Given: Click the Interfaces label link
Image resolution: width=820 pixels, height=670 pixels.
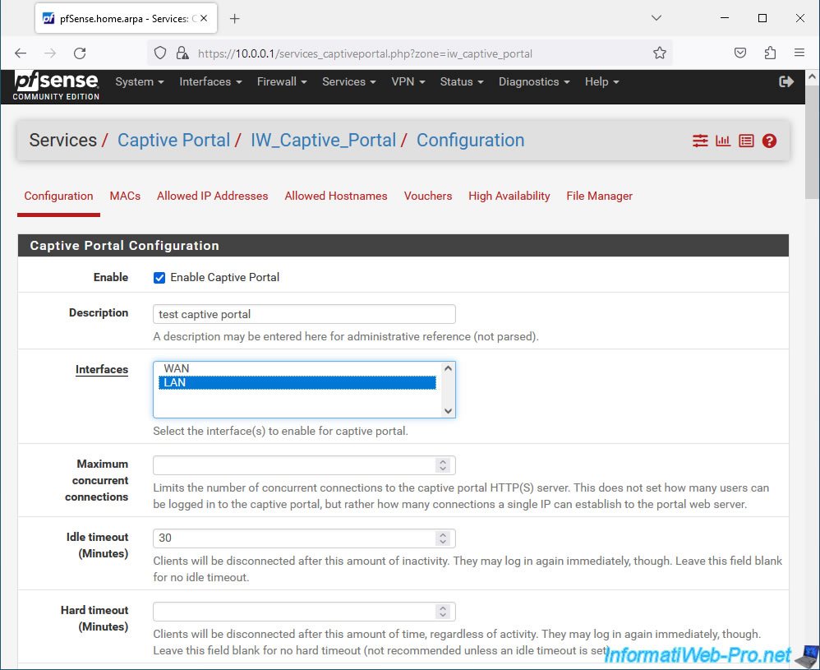Looking at the screenshot, I should pos(101,370).
